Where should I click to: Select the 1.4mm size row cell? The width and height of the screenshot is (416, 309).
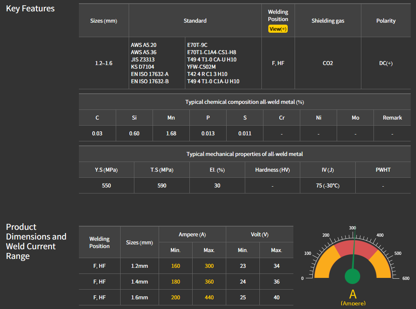click(x=140, y=282)
